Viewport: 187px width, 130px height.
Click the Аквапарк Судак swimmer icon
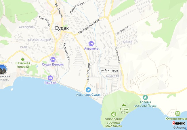88,90
